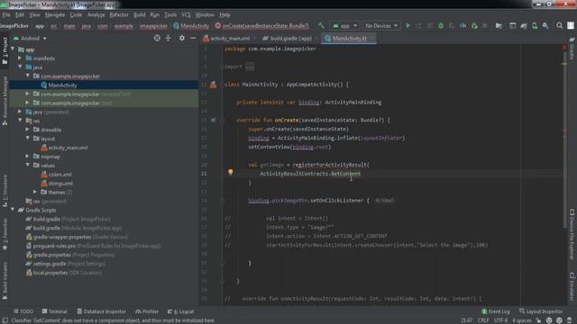Toggle the Build Variants side panel

5,281
